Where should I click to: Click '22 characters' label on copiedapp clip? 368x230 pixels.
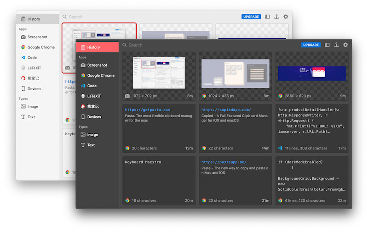(221, 148)
